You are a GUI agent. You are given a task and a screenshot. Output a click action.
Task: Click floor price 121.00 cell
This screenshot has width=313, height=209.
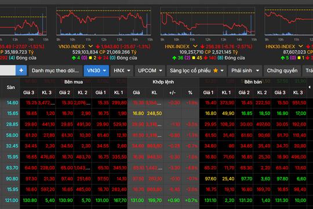(12, 200)
